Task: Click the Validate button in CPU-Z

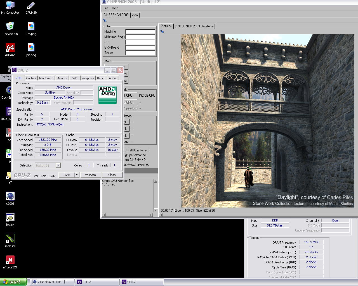Action: [x=90, y=175]
